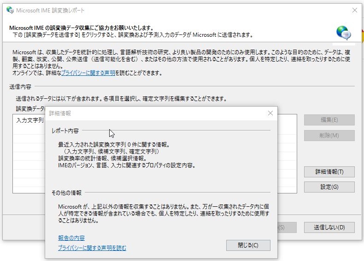The width and height of the screenshot is (364, 261).
Task: Click the その他の情報 section heading
Action: click(x=66, y=193)
